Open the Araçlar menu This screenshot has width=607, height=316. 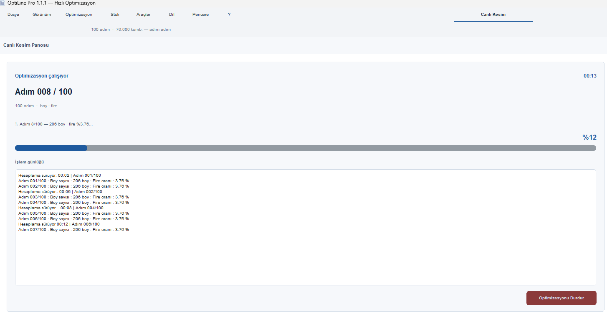pos(143,15)
